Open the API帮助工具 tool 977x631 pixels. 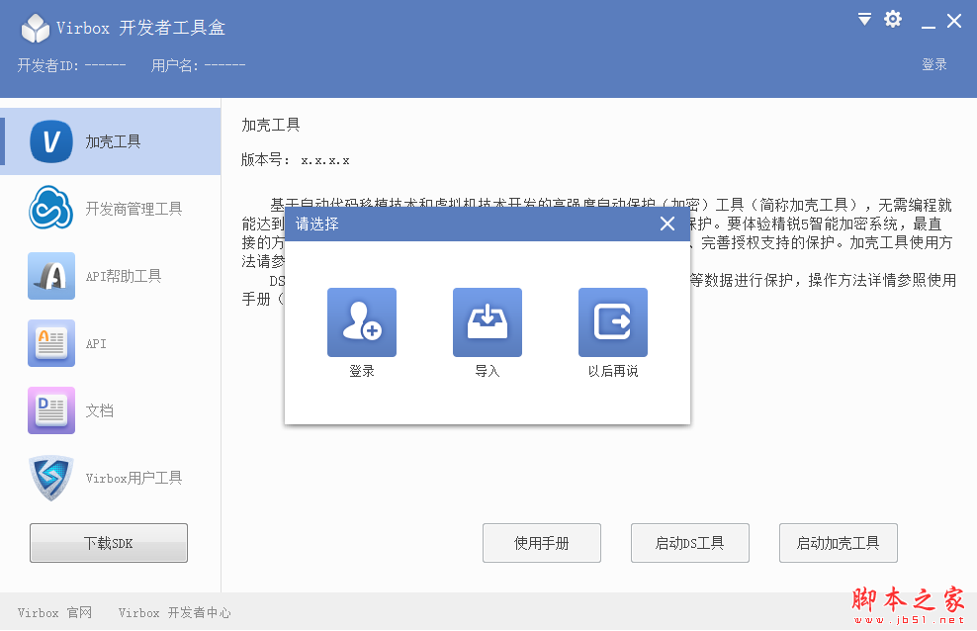[x=109, y=276]
